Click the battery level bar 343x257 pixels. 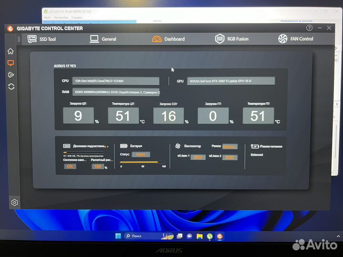(x=142, y=162)
